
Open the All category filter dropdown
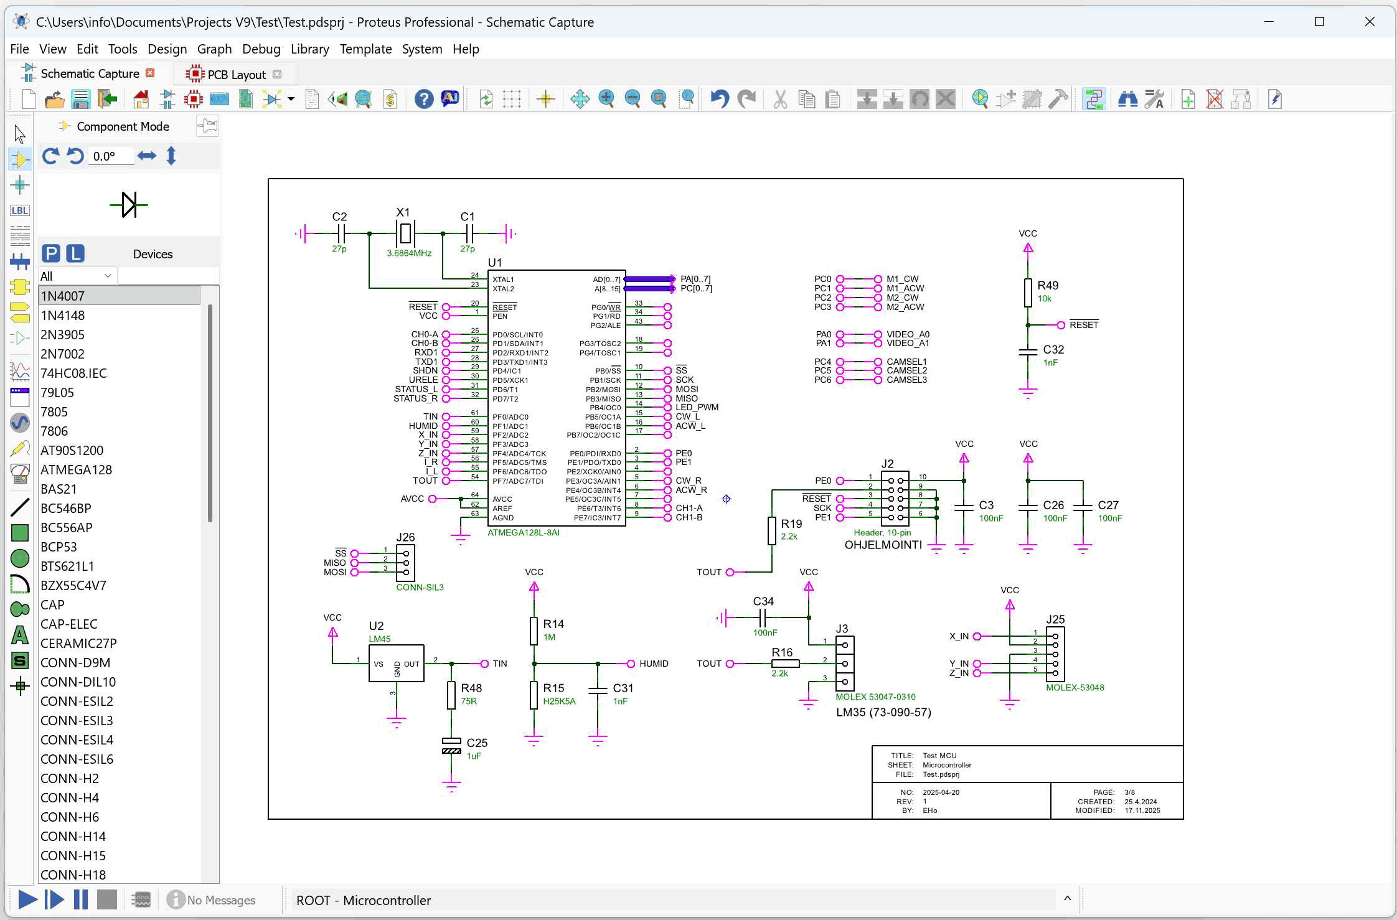pyautogui.click(x=77, y=276)
